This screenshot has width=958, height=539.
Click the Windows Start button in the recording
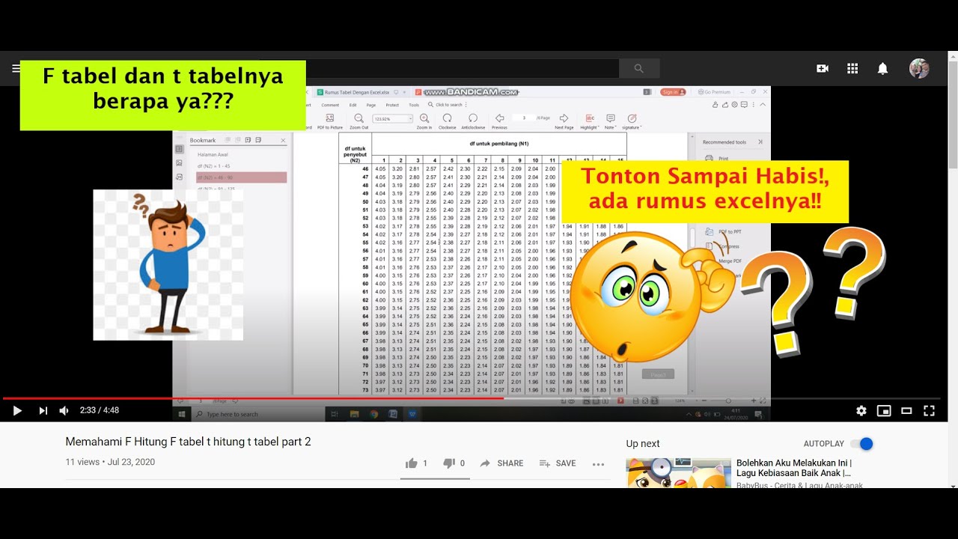click(182, 413)
